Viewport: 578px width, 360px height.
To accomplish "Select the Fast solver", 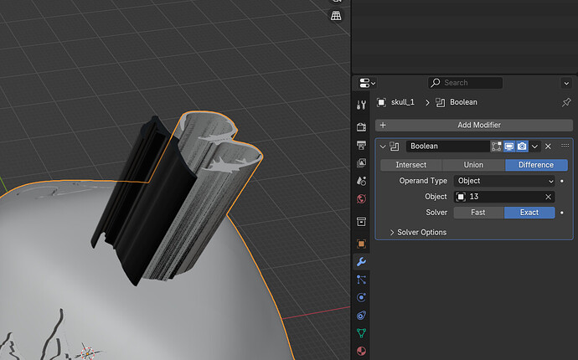I will tap(478, 213).
